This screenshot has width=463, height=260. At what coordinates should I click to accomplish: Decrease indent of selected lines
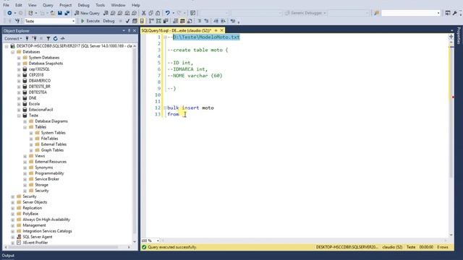[216, 21]
